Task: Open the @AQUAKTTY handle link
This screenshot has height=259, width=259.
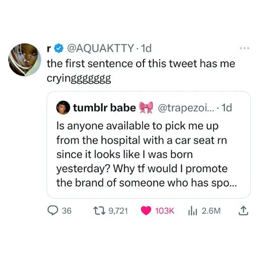Action: click(x=96, y=48)
